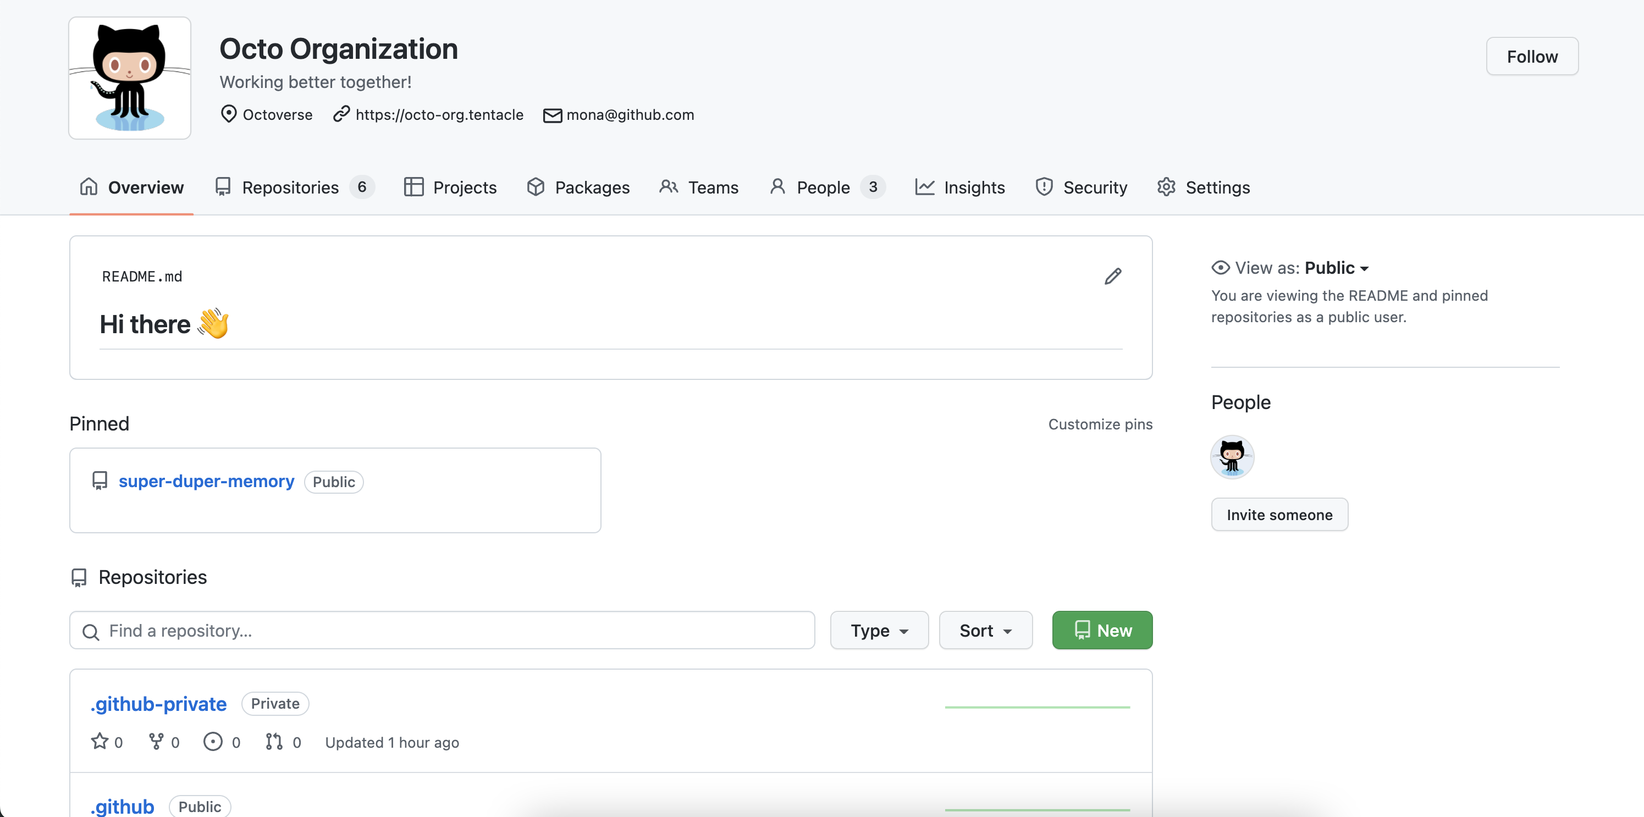Click the home icon on Overview tab

89,186
